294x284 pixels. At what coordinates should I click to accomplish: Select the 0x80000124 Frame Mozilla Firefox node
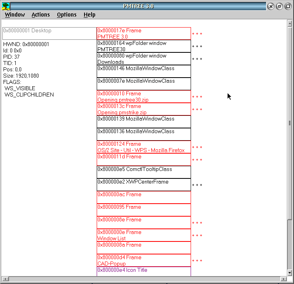tap(144, 147)
